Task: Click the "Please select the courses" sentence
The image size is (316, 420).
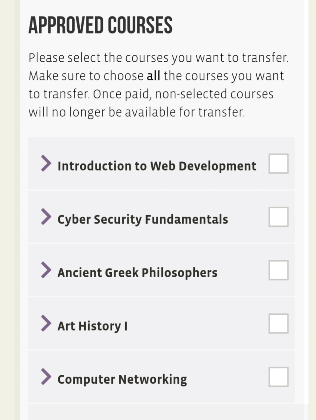Action: pyautogui.click(x=159, y=58)
